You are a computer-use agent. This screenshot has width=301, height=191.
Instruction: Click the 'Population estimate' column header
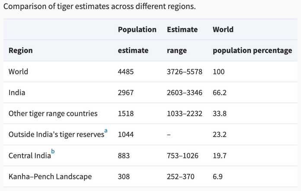tap(137, 40)
